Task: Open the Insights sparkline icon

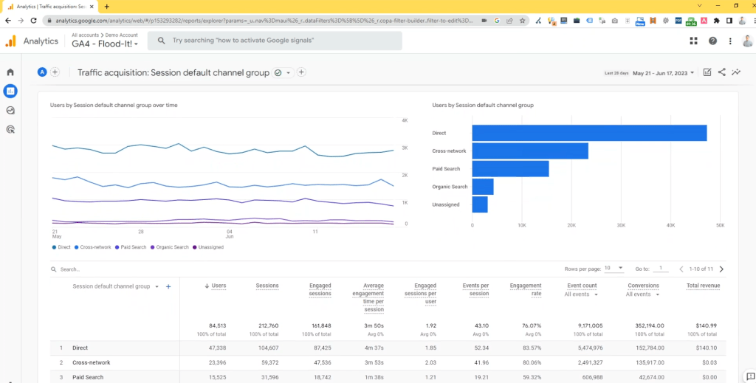Action: (735, 72)
